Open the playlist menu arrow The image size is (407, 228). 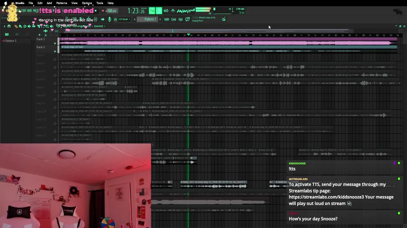click(4, 26)
